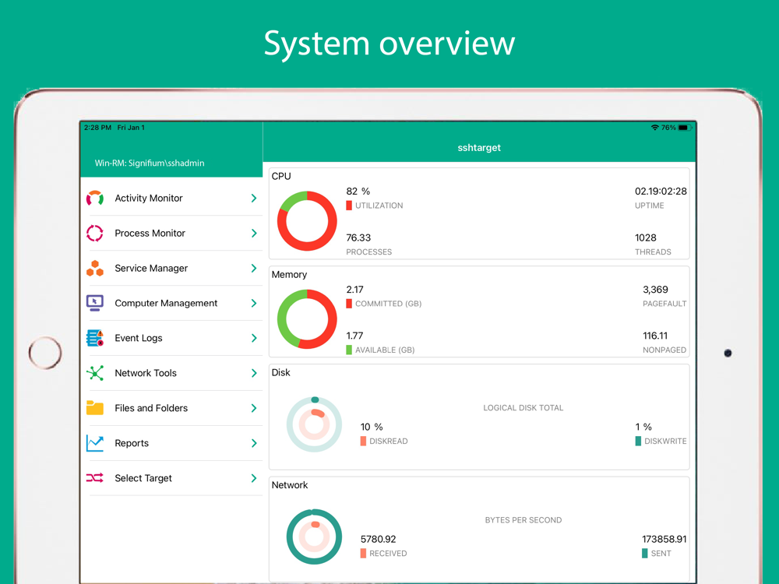
Task: Click the Memory card title
Action: coord(289,275)
